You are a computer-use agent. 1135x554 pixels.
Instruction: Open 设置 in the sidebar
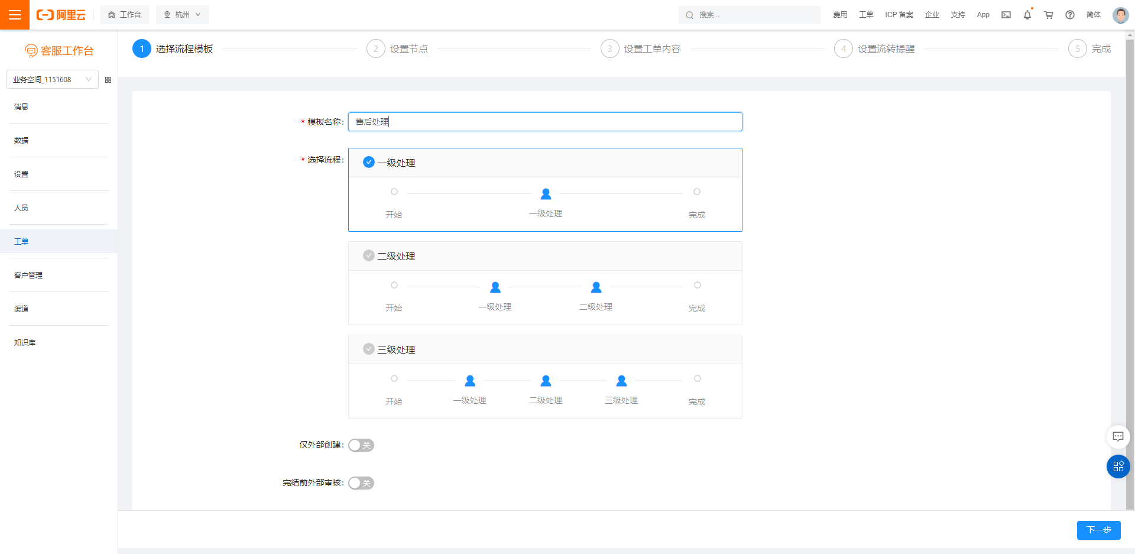pos(59,174)
